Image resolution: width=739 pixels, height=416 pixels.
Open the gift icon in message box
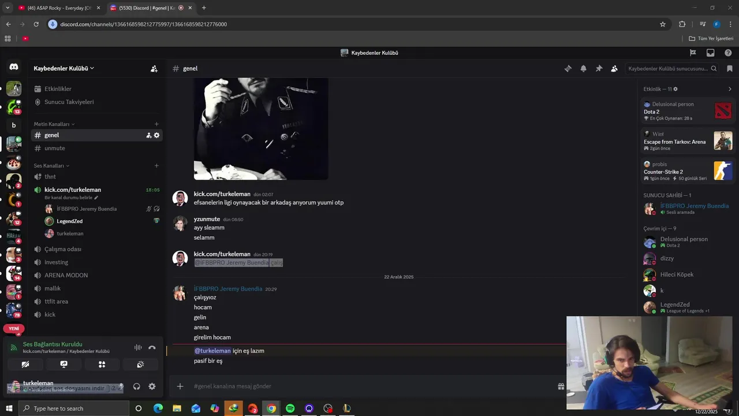click(x=561, y=386)
